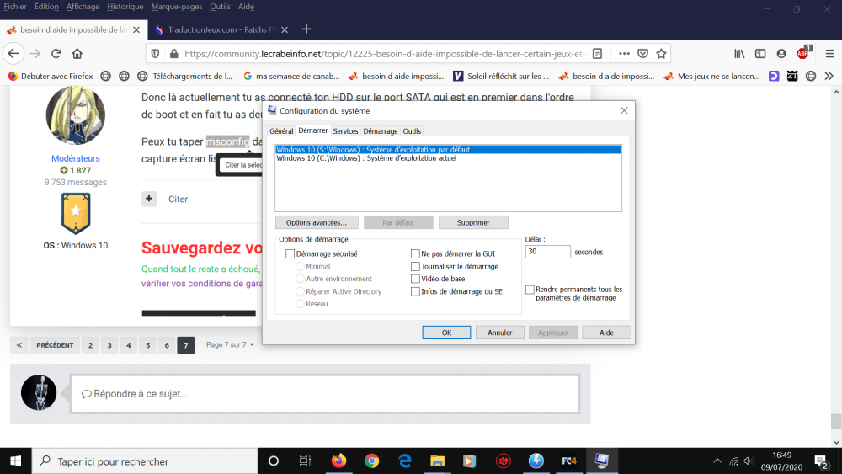Image resolution: width=842 pixels, height=474 pixels.
Task: Click the Windows Start button
Action: point(15,461)
